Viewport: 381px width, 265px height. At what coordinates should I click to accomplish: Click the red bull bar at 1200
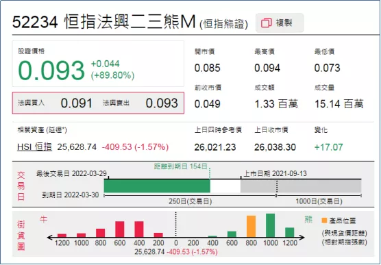pyautogui.click(x=62, y=236)
